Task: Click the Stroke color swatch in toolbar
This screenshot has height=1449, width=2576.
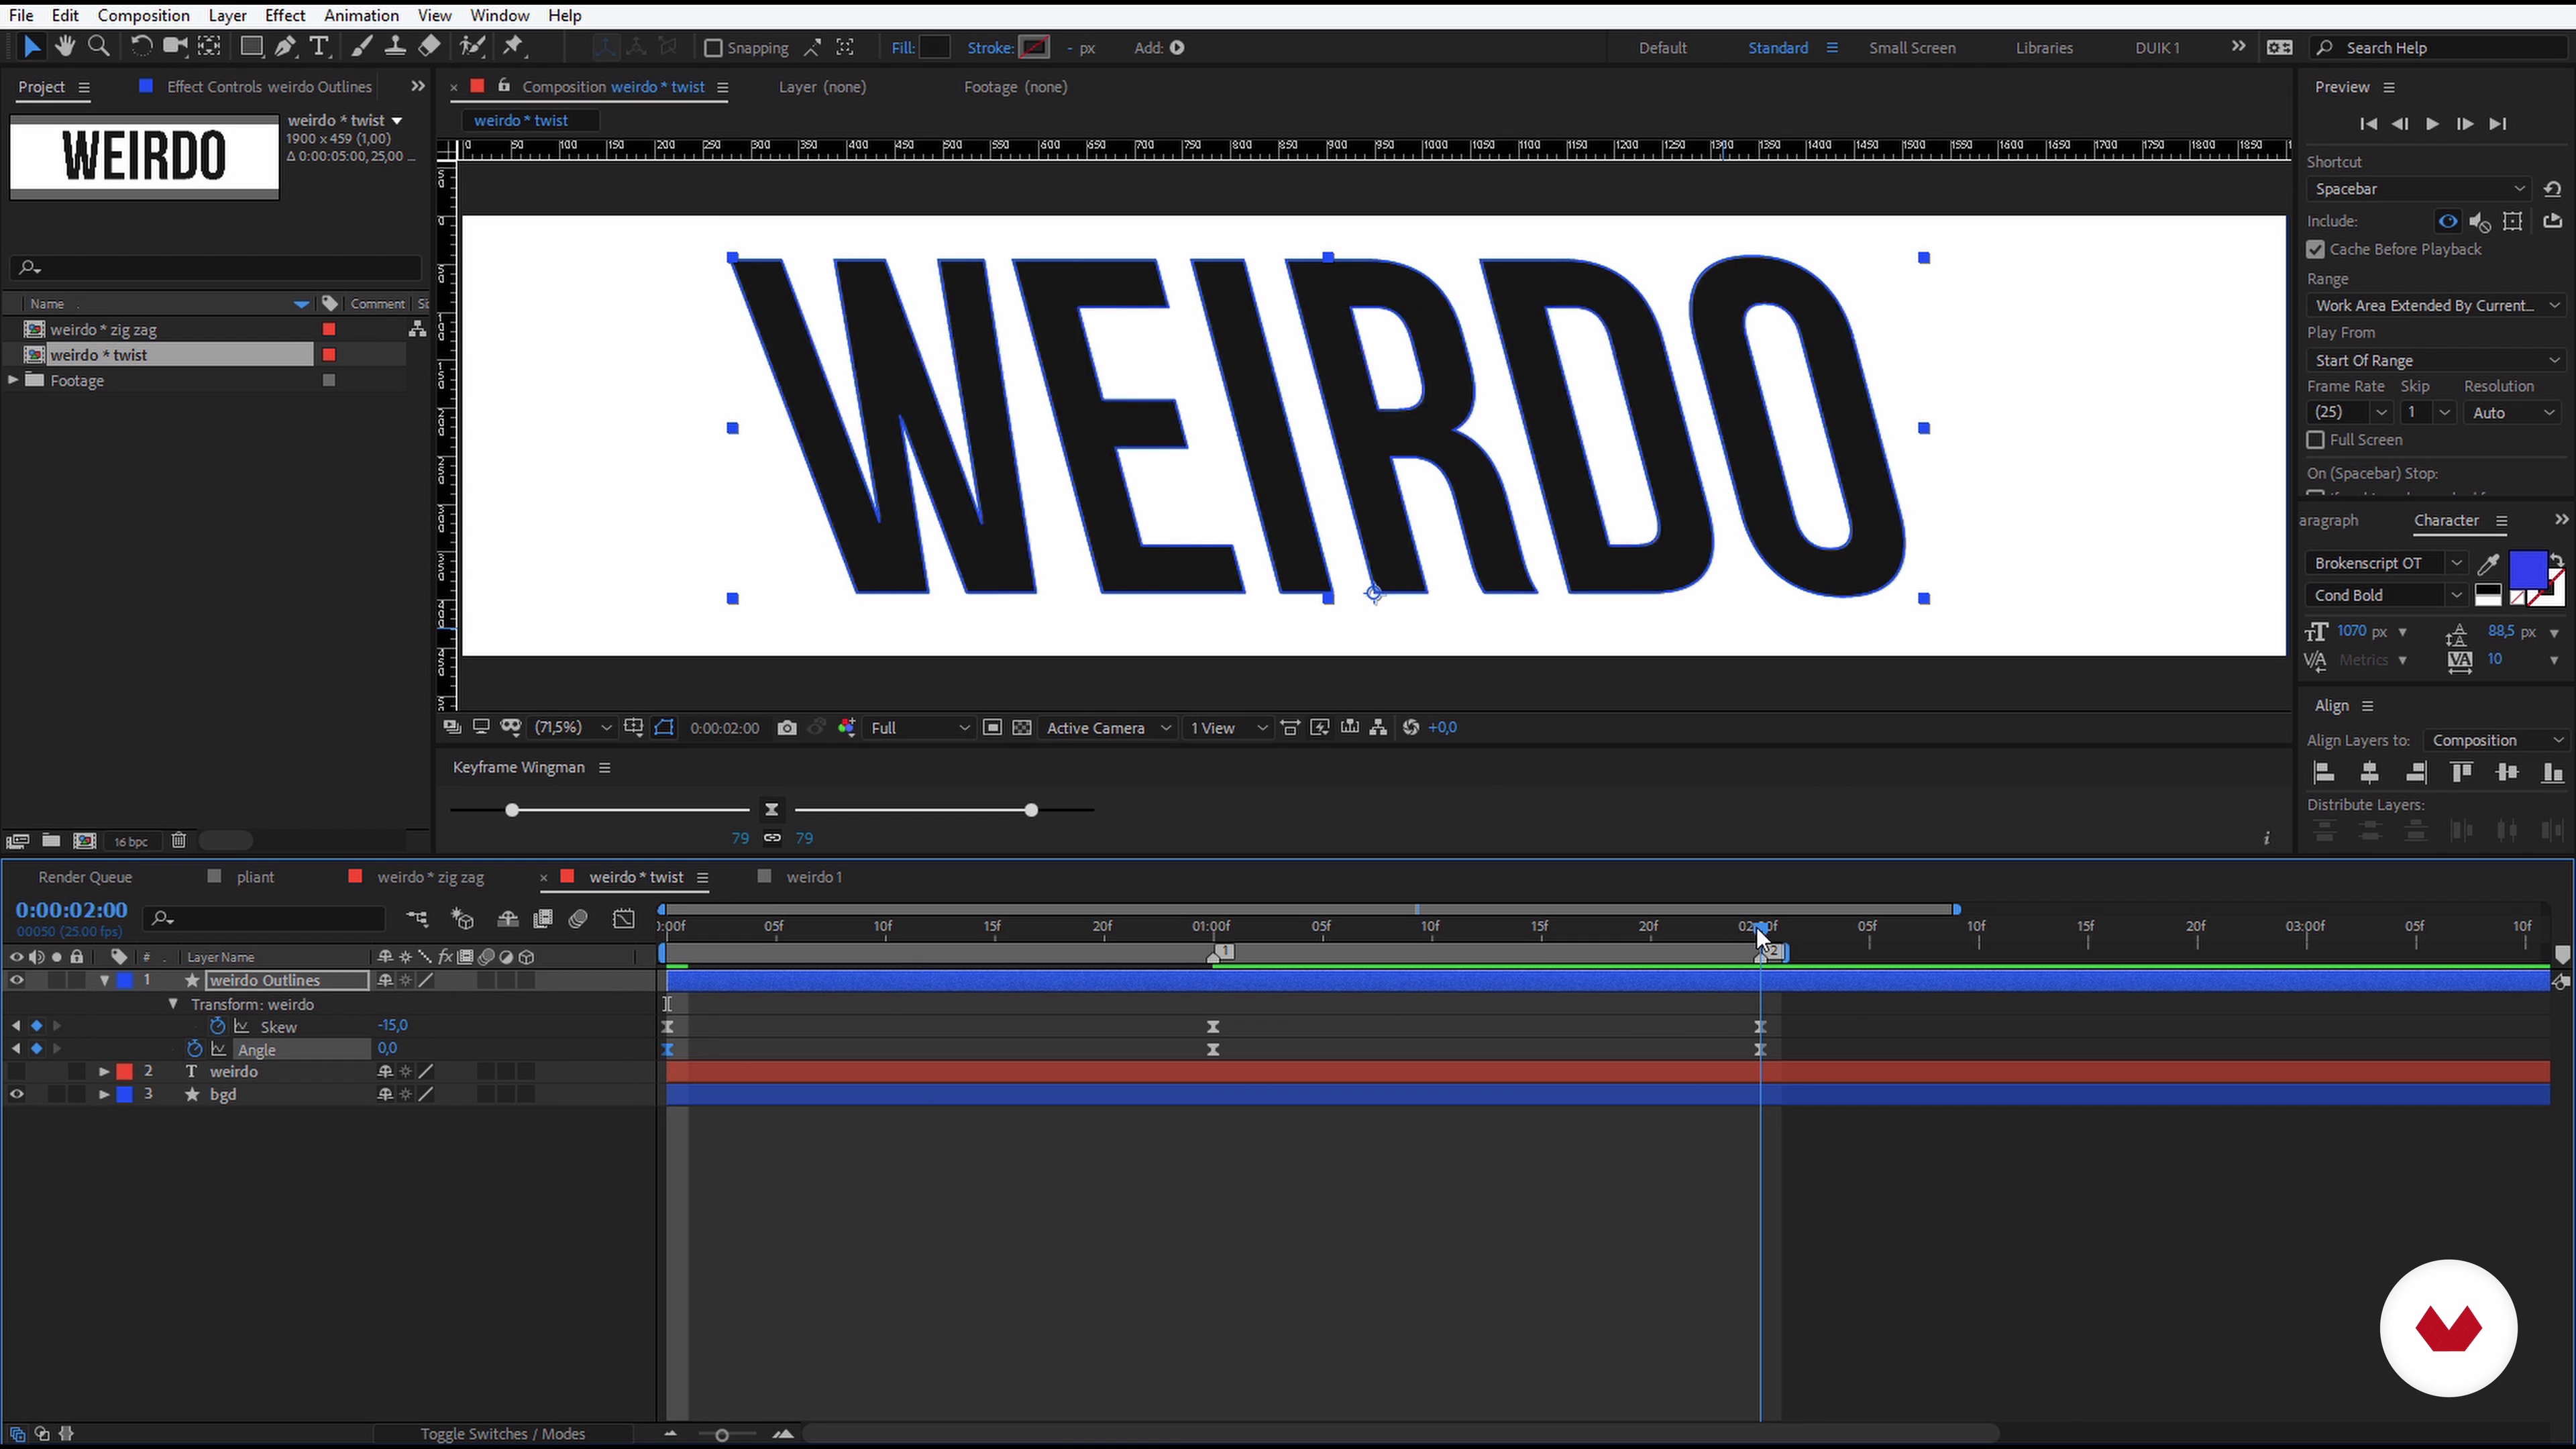Action: coord(1034,47)
